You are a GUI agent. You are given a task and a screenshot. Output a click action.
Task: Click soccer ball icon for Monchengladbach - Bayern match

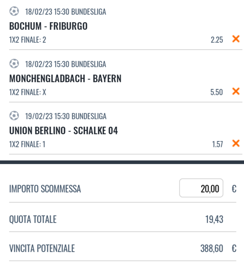(14, 64)
